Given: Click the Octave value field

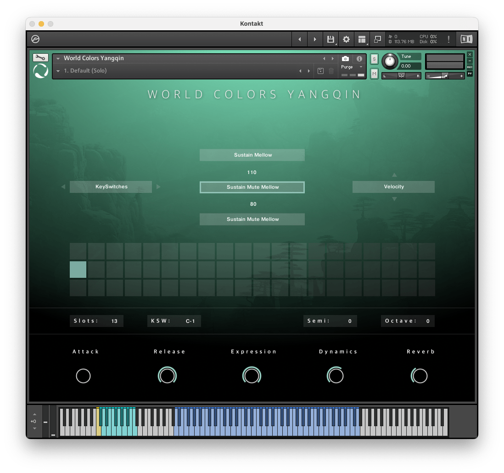Looking at the screenshot, I should [x=408, y=321].
